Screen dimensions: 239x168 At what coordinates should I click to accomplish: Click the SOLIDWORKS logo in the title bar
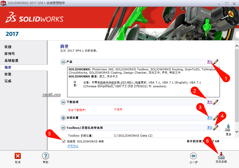coord(4,4)
